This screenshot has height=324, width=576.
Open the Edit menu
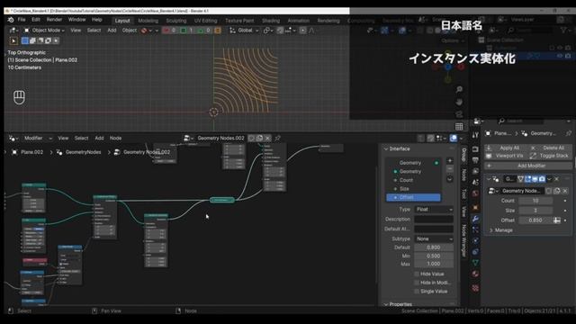tap(36, 20)
